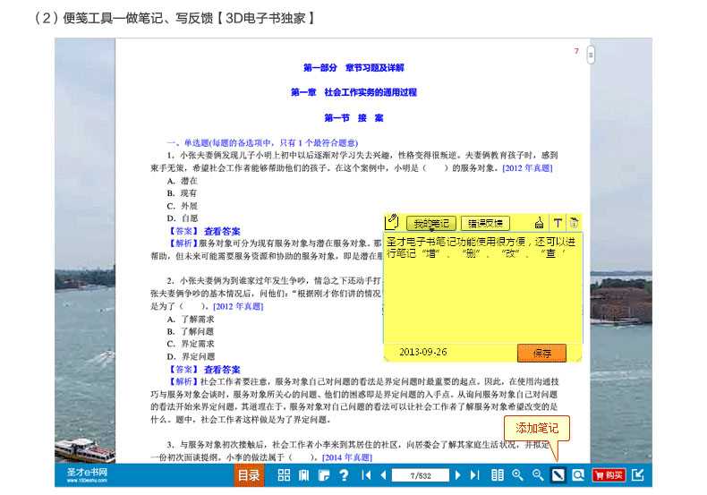
Task: Click 查看答案 link for question 1
Action: [x=222, y=230]
